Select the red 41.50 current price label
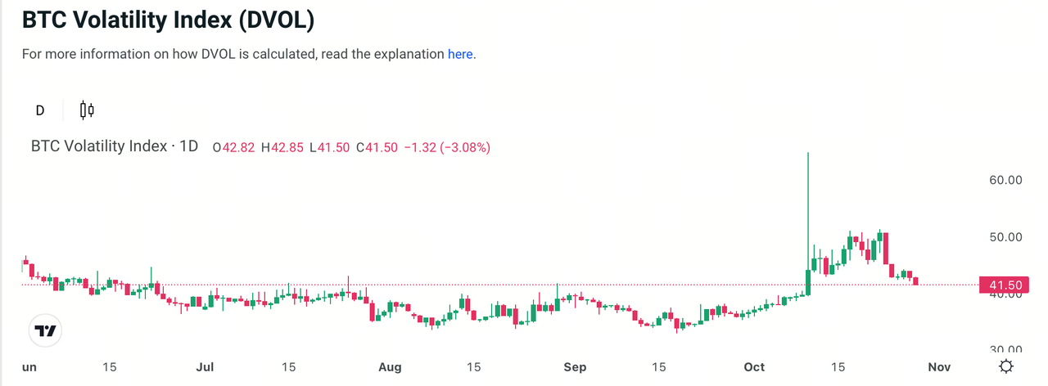This screenshot has height=386, width=1048. [1004, 285]
